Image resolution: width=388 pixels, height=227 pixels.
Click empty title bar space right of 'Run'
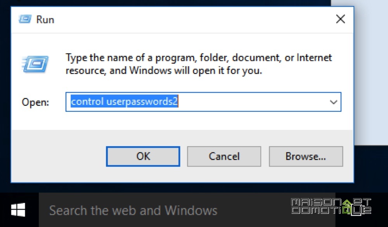pos(193,19)
